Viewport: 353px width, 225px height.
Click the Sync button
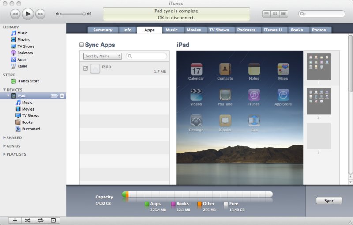329,201
